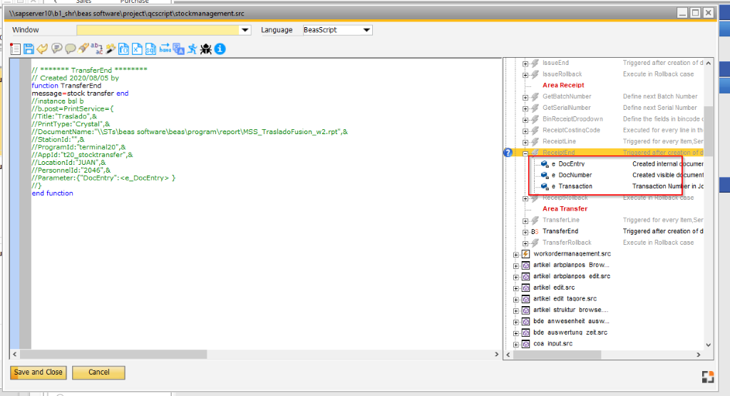The image size is (730, 396).
Task: Click the running man execute icon
Action: pos(192,49)
